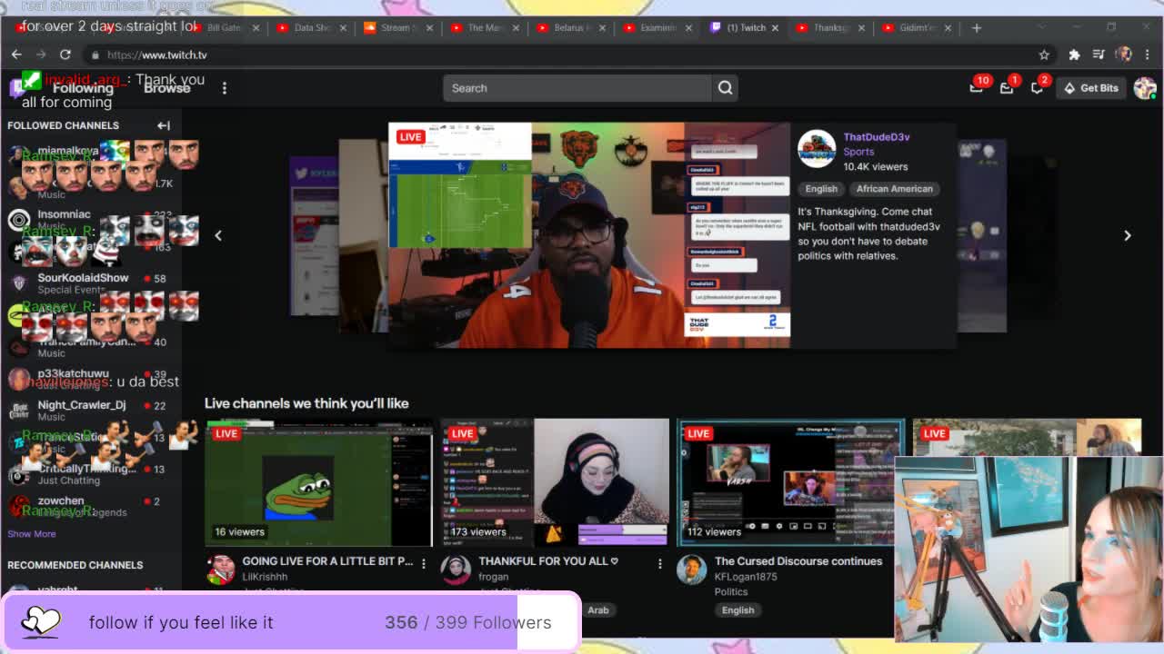Open SourKoolaidShow in followed channels

tap(91, 283)
